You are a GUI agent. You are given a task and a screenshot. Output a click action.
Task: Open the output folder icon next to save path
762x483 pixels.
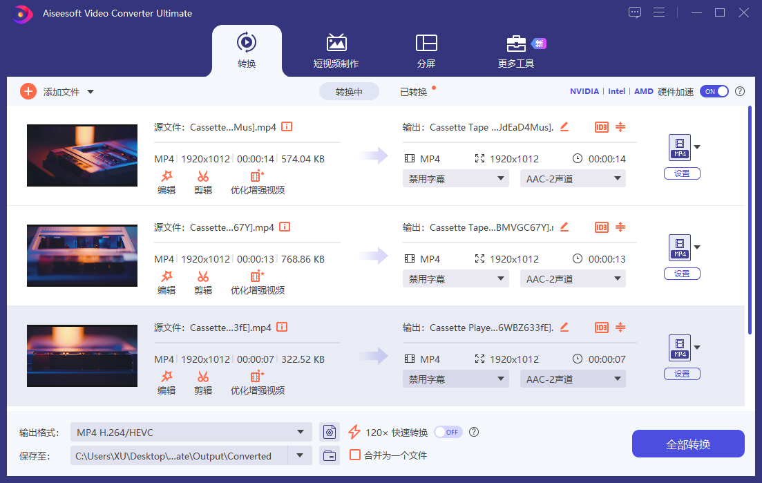pos(330,455)
